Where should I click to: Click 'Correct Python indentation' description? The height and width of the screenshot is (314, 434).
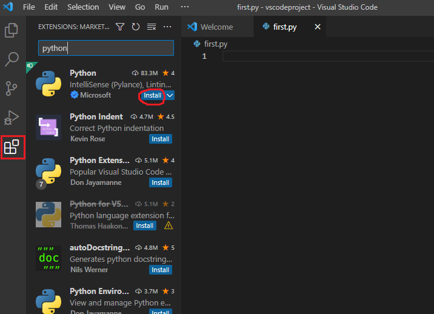116,128
